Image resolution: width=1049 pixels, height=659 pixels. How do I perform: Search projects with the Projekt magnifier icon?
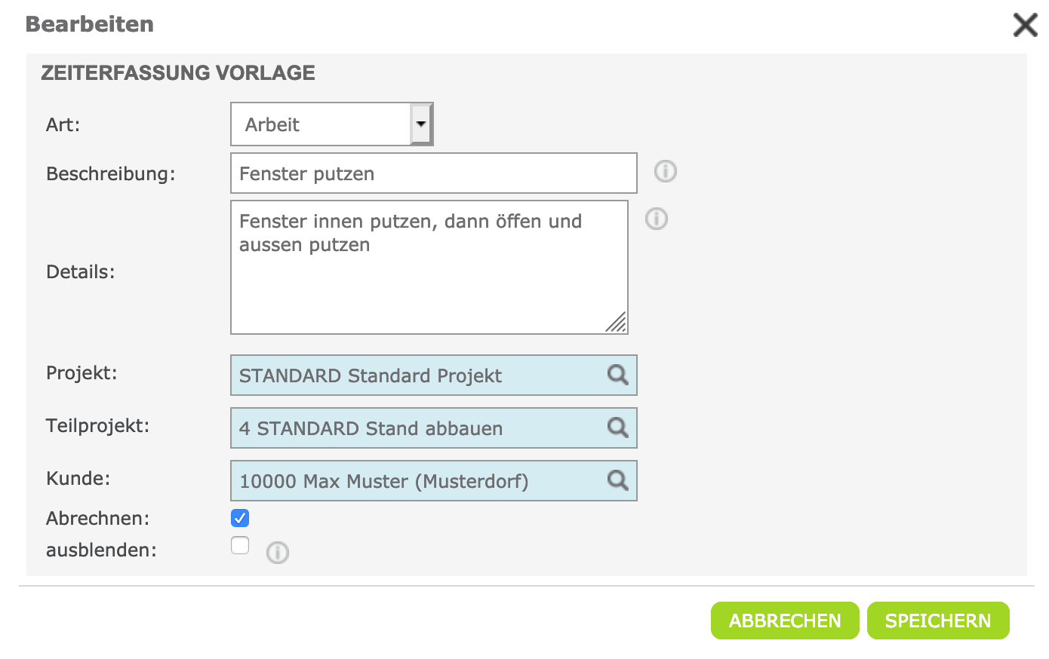(617, 375)
